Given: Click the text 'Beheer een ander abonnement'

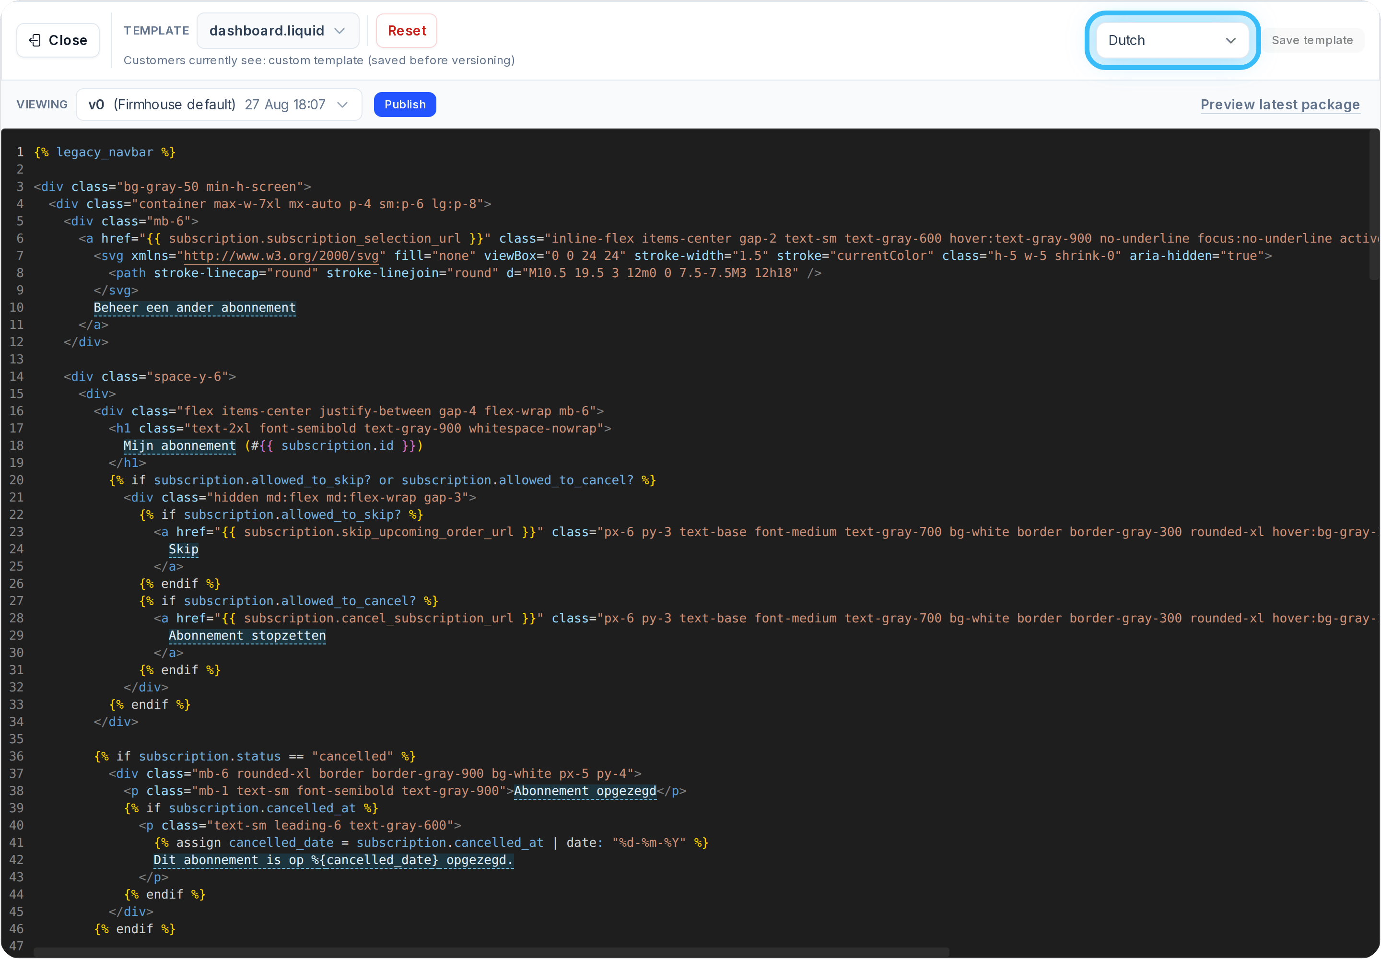Looking at the screenshot, I should click(x=195, y=308).
